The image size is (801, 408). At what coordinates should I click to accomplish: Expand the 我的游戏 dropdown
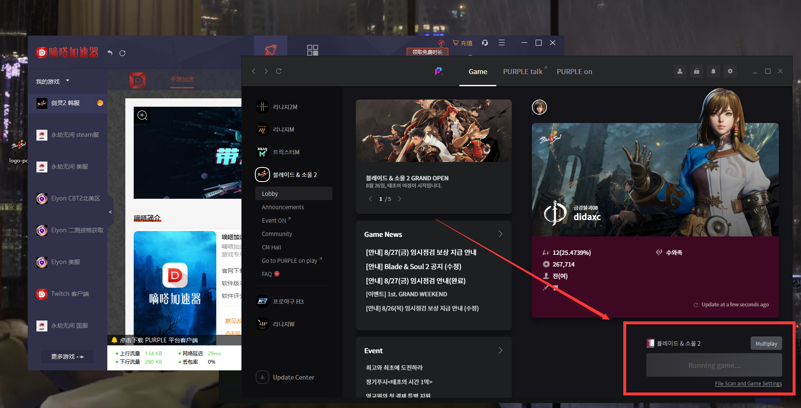point(67,81)
